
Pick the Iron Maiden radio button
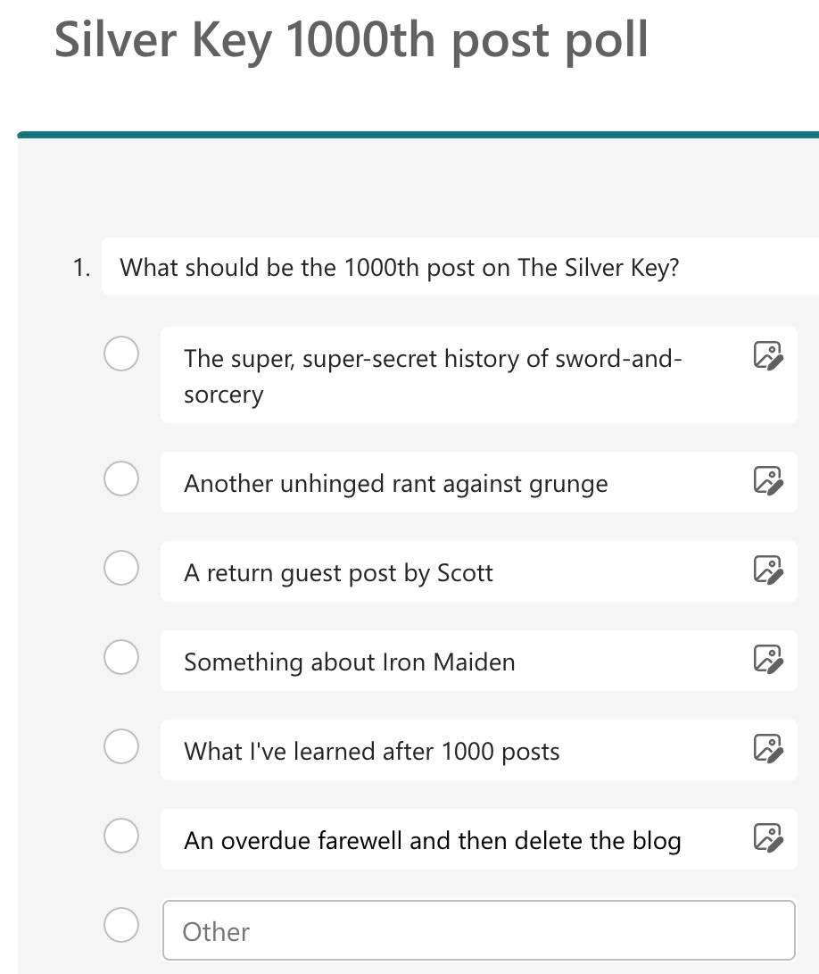[121, 657]
